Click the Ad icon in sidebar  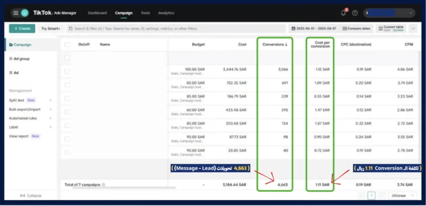coord(11,73)
